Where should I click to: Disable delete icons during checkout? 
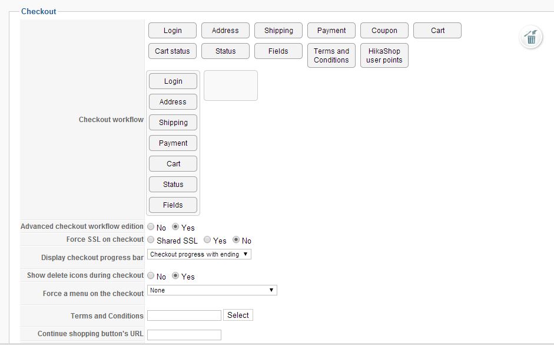151,276
